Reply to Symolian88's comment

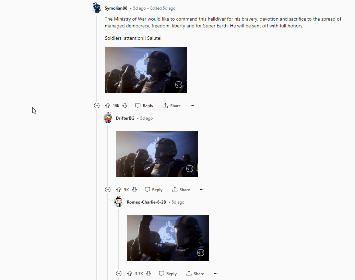coord(144,106)
